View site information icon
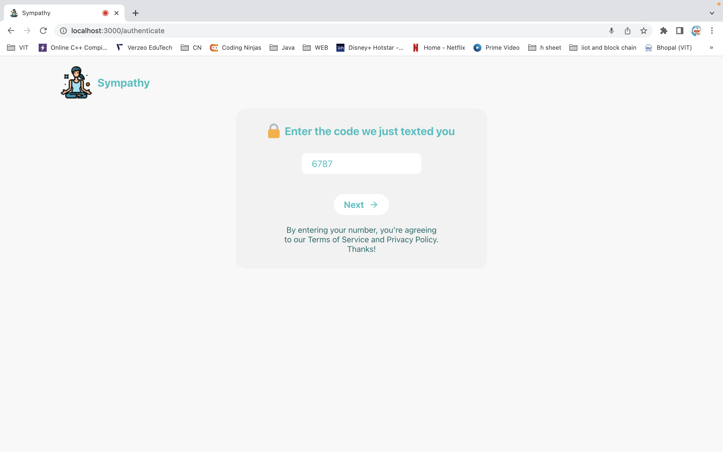Screen dimensions: 723x452 pos(63,31)
